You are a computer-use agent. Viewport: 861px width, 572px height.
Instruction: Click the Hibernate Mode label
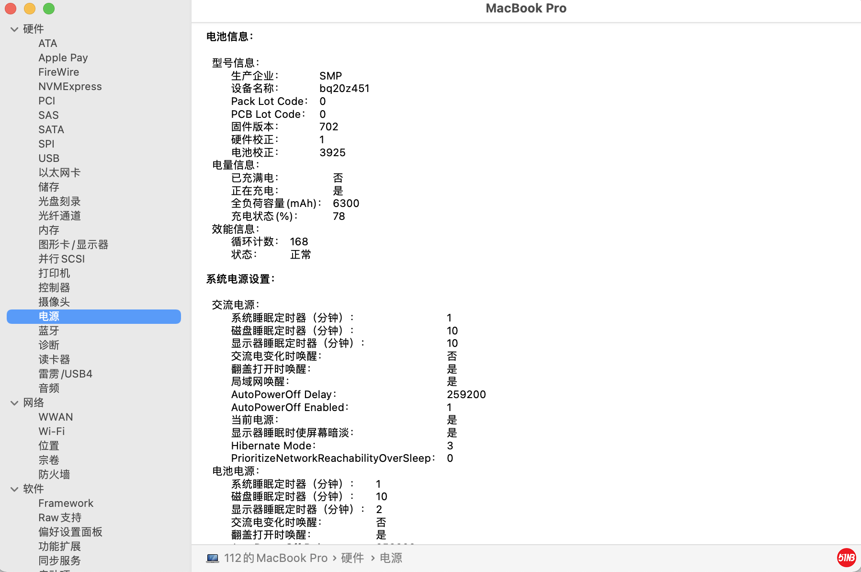(x=273, y=446)
